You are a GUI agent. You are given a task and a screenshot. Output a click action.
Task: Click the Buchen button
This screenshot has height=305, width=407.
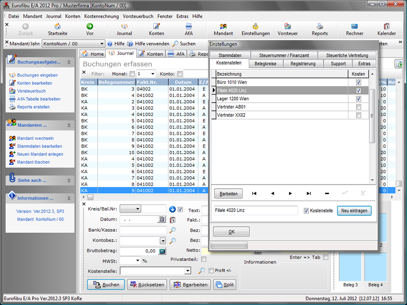coord(106,285)
